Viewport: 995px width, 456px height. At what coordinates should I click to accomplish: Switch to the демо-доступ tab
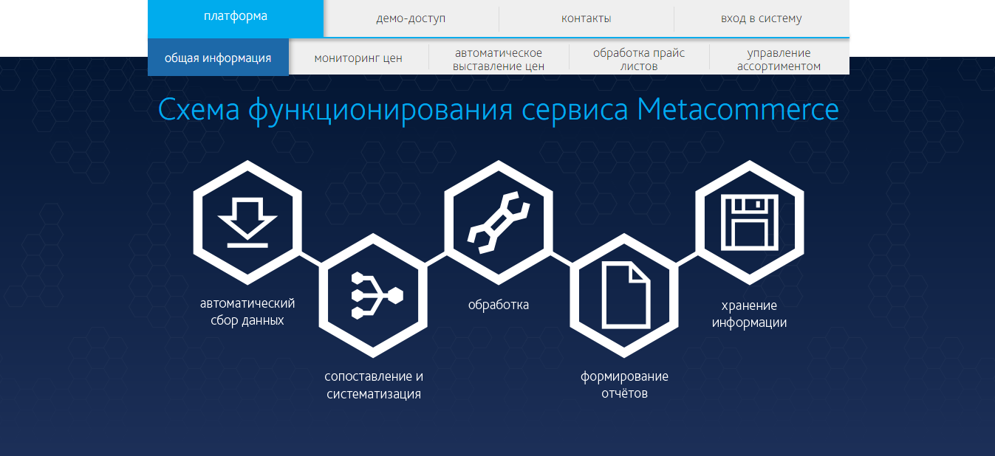(411, 18)
